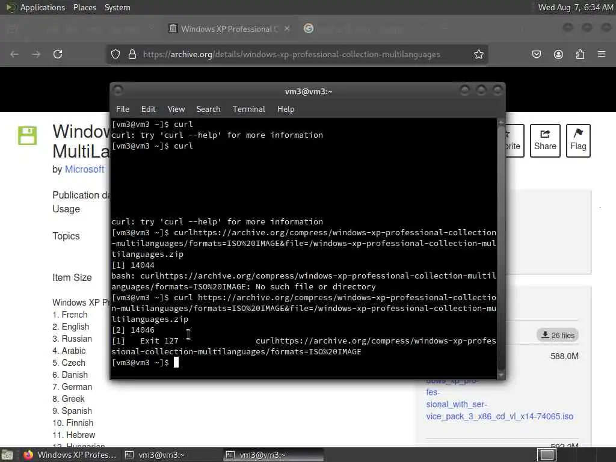Click the 'Russian' language list entry

[72, 339]
